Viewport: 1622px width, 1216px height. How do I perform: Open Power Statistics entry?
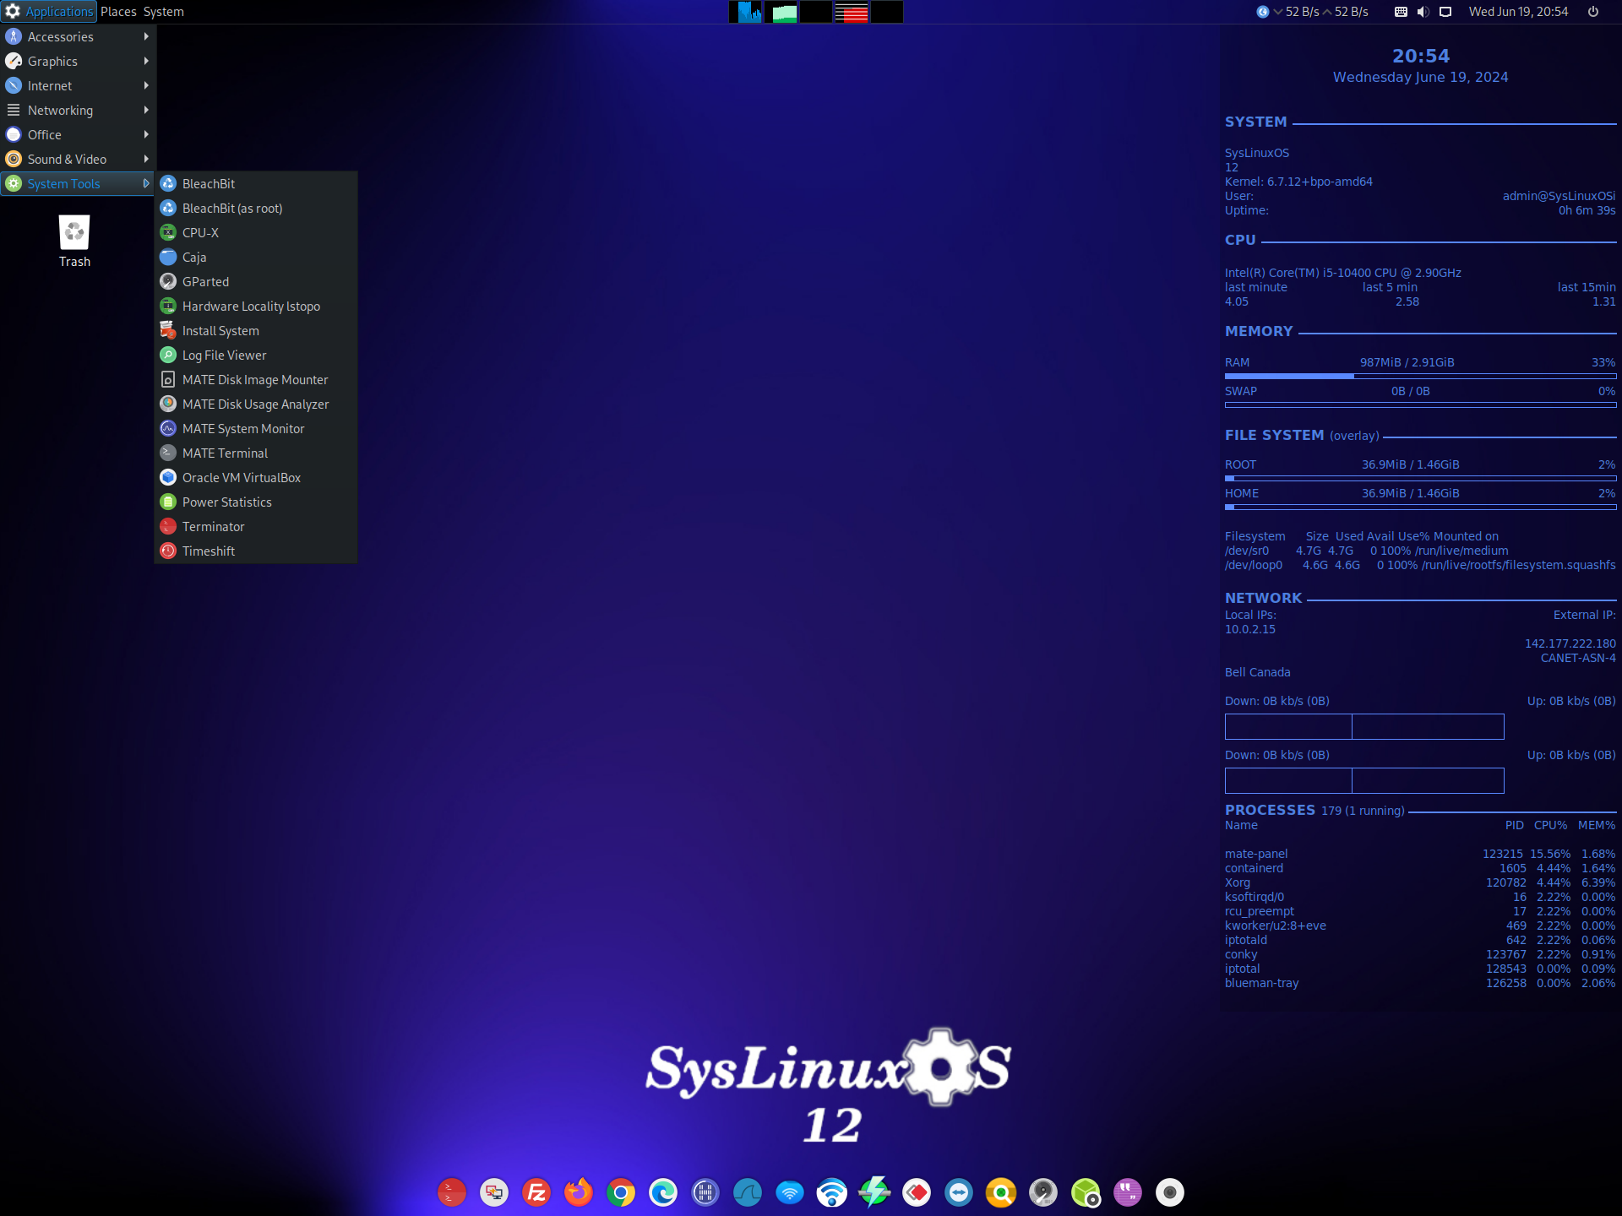tap(255, 502)
